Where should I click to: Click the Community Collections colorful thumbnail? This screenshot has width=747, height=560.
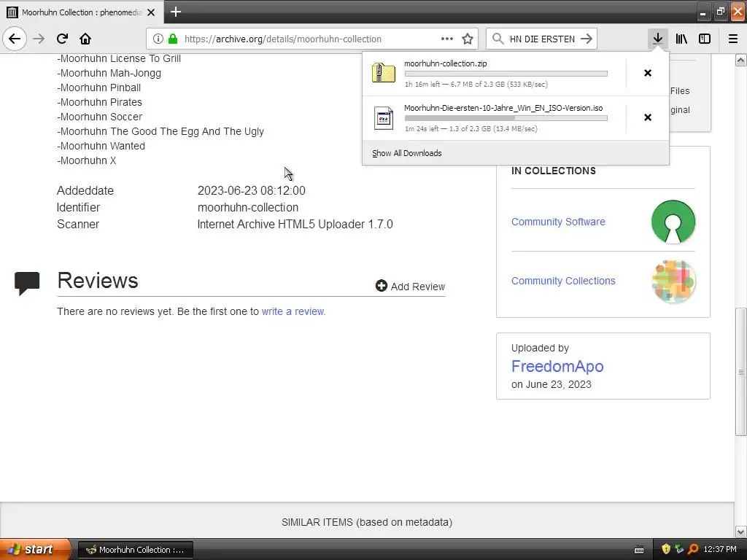(673, 281)
